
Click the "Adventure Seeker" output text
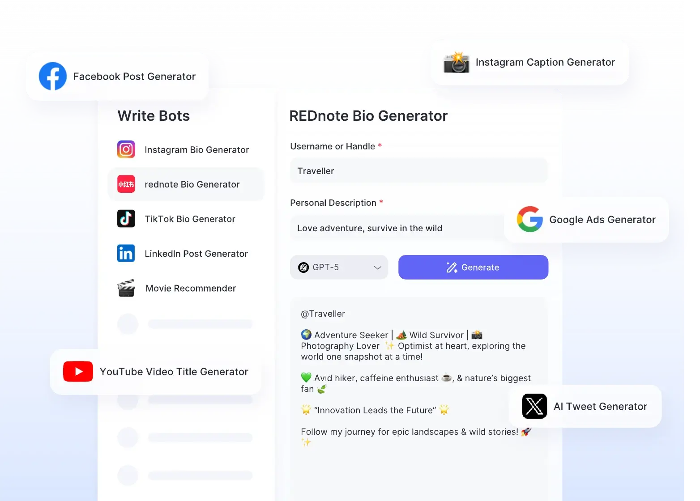point(351,335)
